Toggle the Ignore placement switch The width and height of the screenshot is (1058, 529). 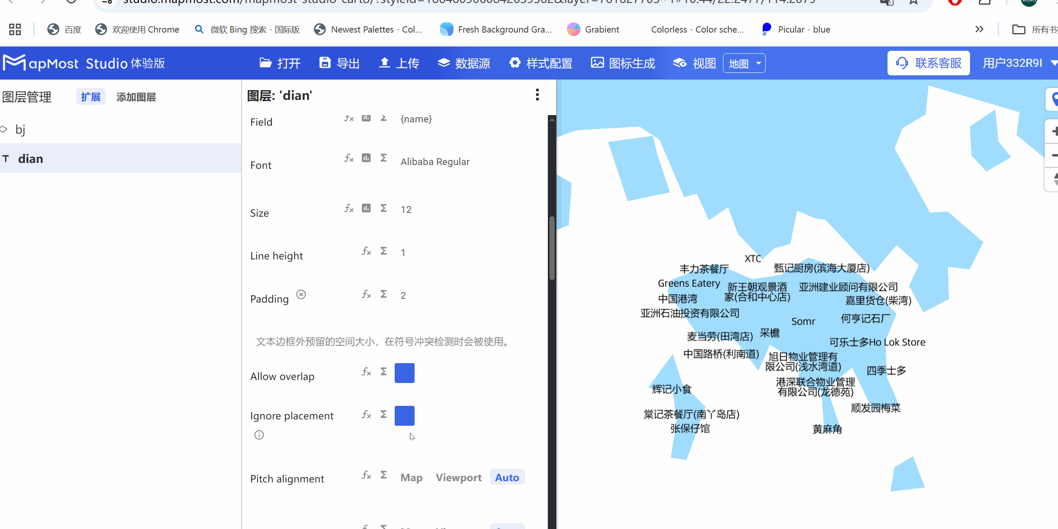[404, 416]
